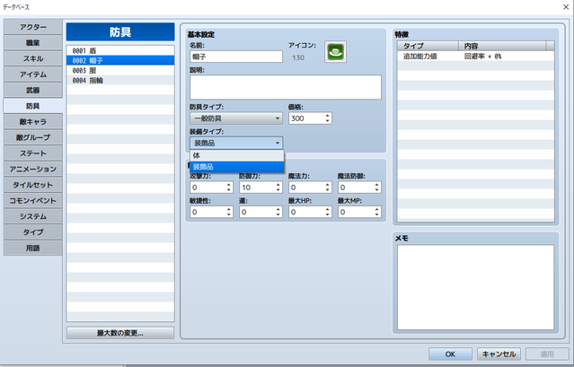Select the 追加能力値 trait row
The image size is (574, 367).
475,56
